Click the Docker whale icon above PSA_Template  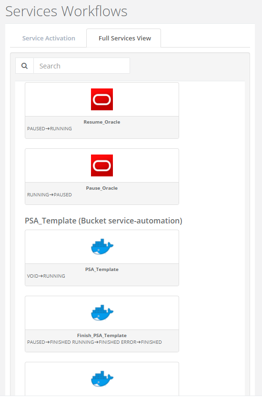[x=102, y=247]
